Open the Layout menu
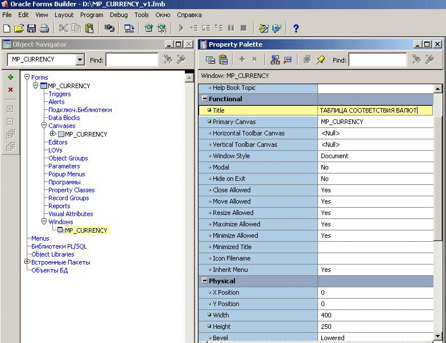 click(x=64, y=15)
